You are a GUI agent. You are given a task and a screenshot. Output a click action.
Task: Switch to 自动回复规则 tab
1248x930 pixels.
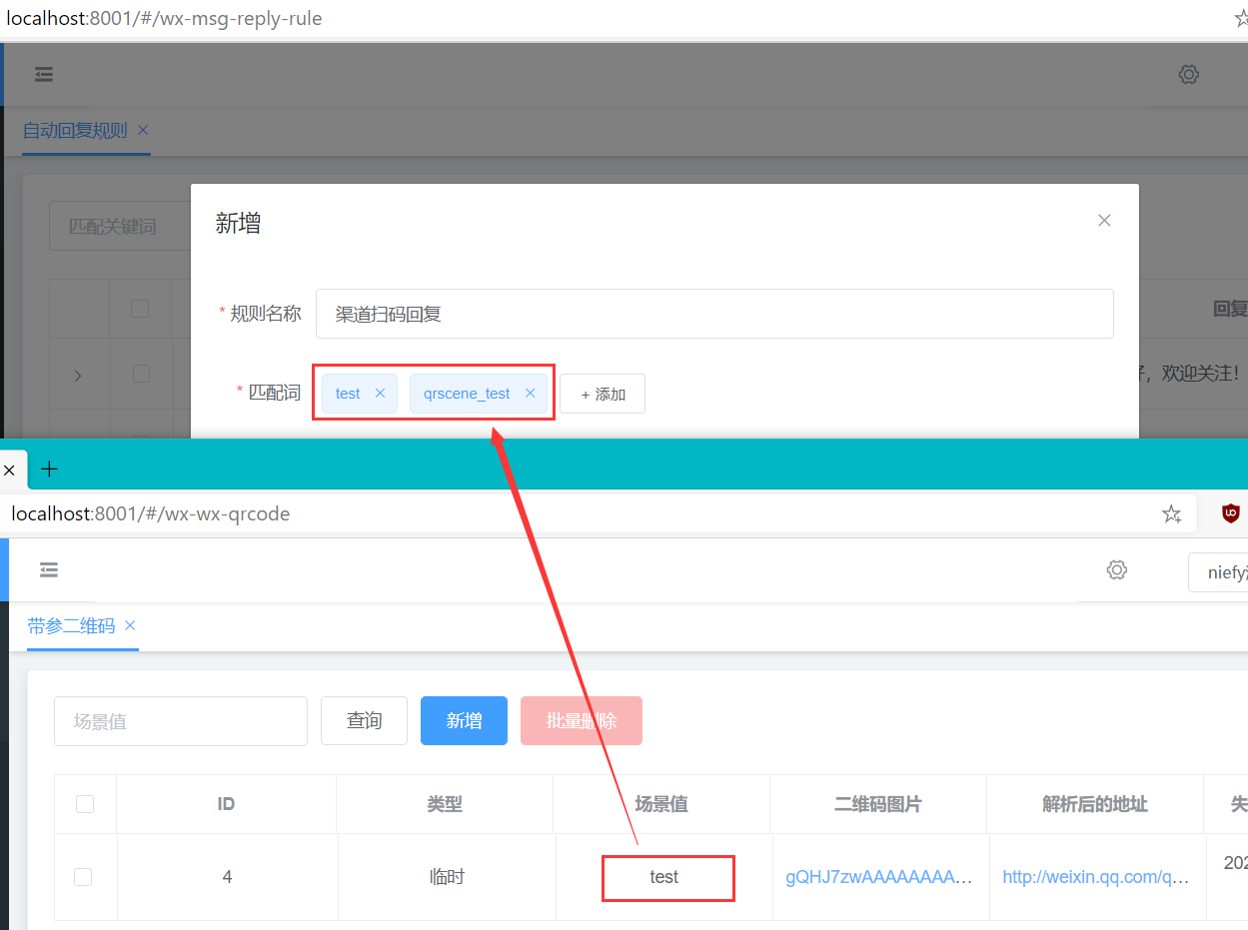point(75,131)
